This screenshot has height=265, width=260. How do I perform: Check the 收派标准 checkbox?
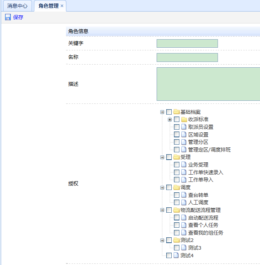(177, 119)
